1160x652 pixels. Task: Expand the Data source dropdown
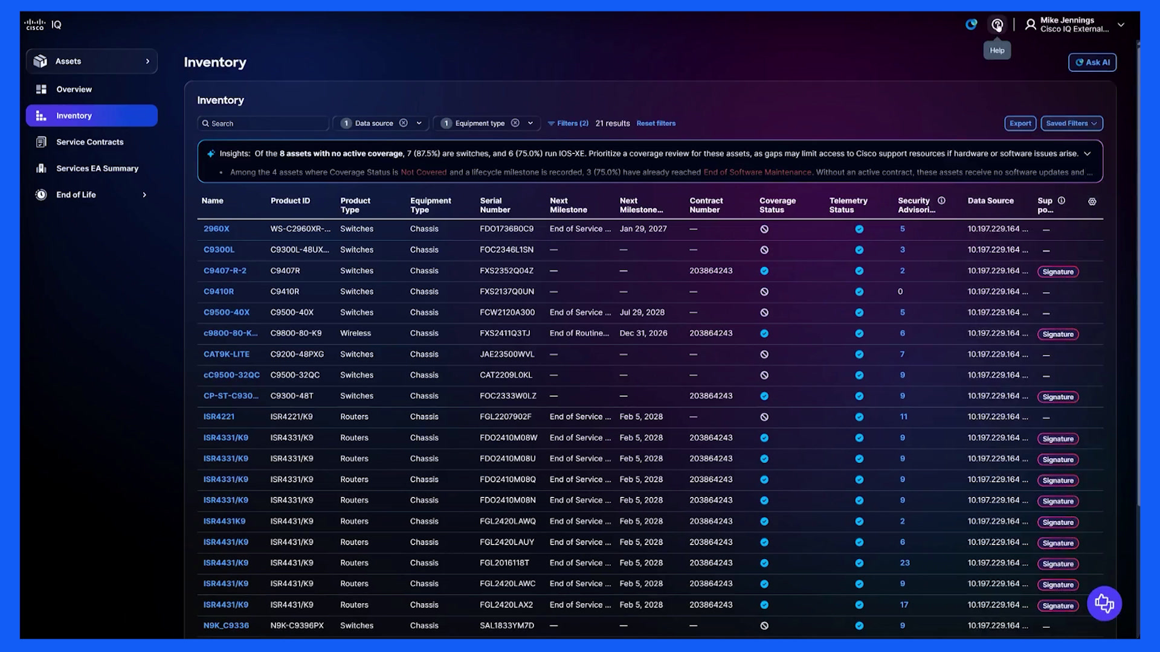click(419, 123)
